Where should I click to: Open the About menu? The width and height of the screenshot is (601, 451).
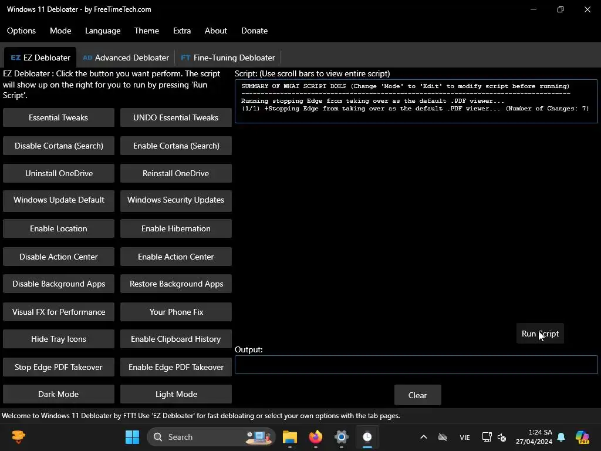(x=216, y=31)
